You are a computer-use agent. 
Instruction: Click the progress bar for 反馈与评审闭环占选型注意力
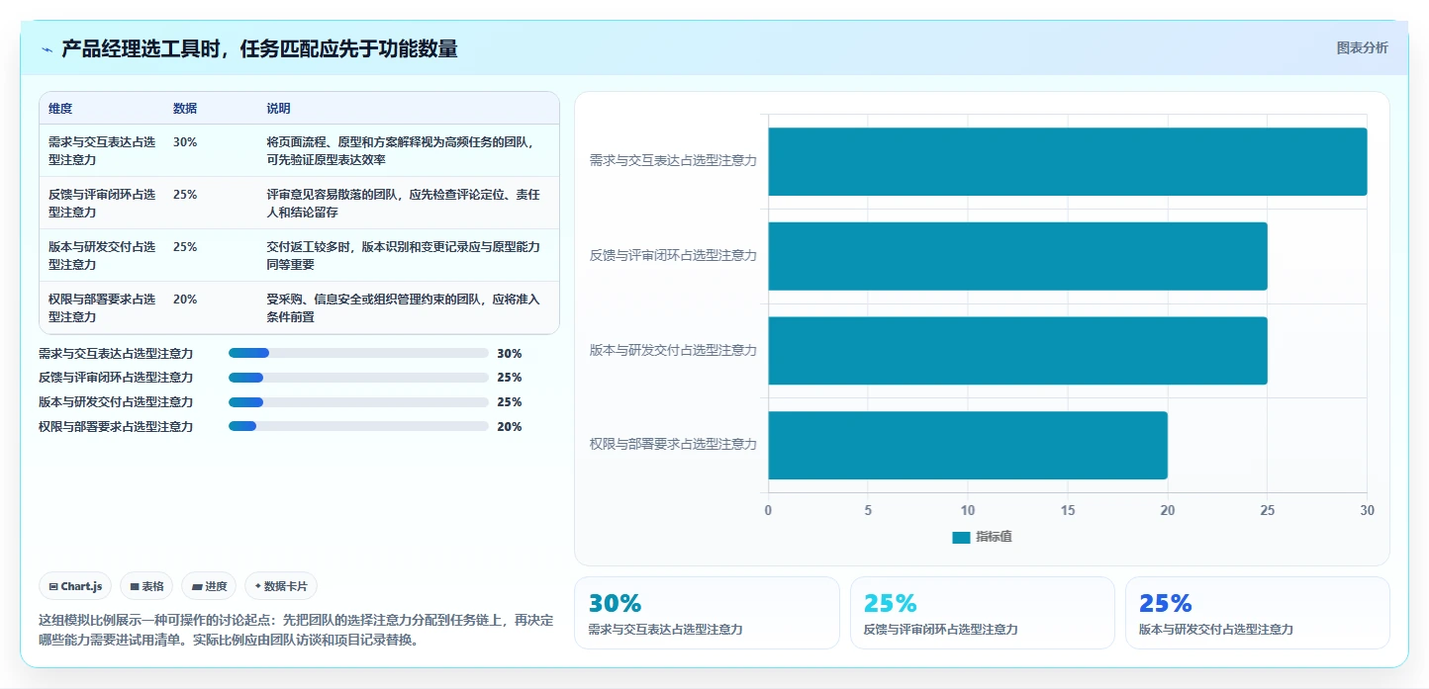pos(358,378)
